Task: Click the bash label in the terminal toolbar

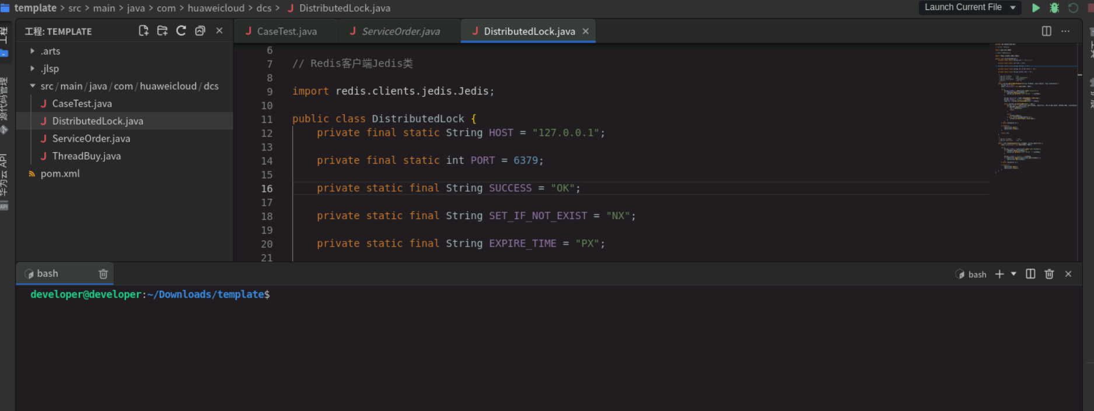Action: click(x=977, y=275)
